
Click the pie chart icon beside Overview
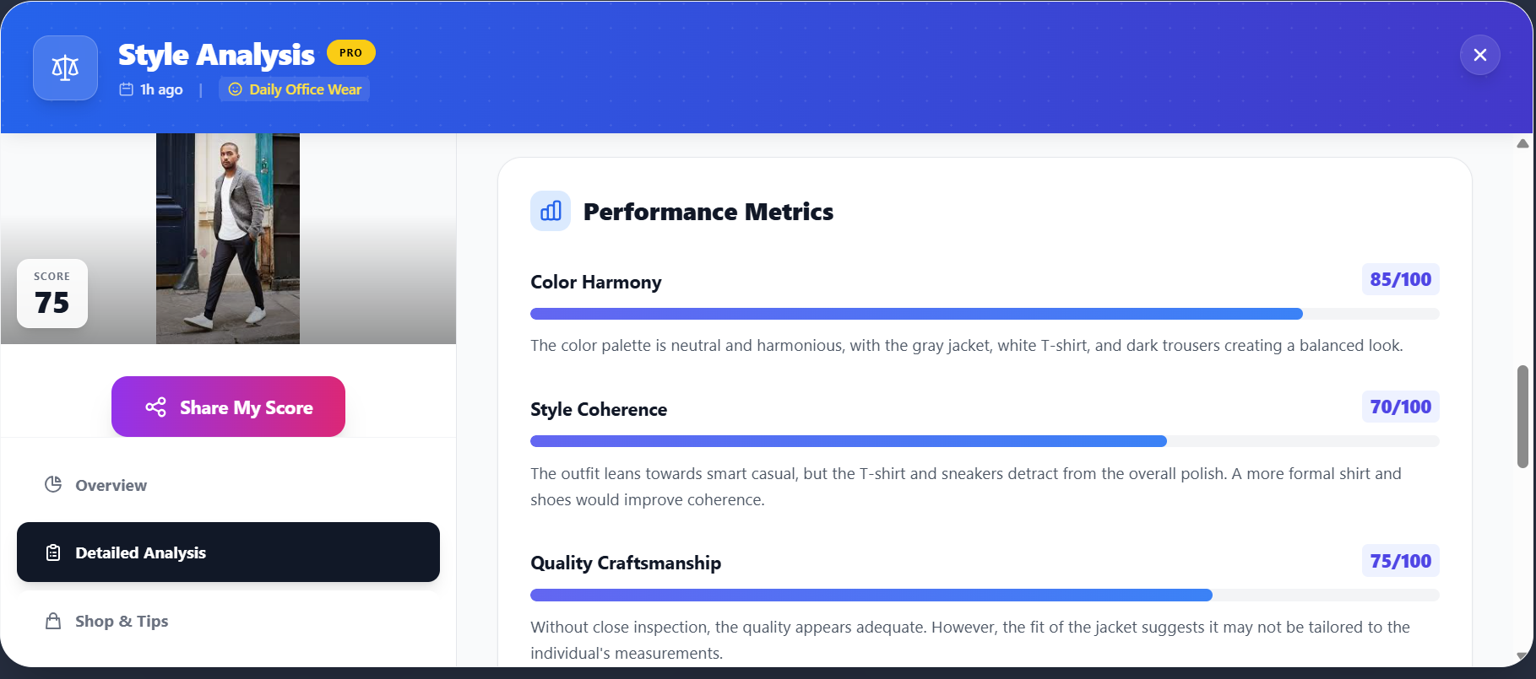coord(53,484)
